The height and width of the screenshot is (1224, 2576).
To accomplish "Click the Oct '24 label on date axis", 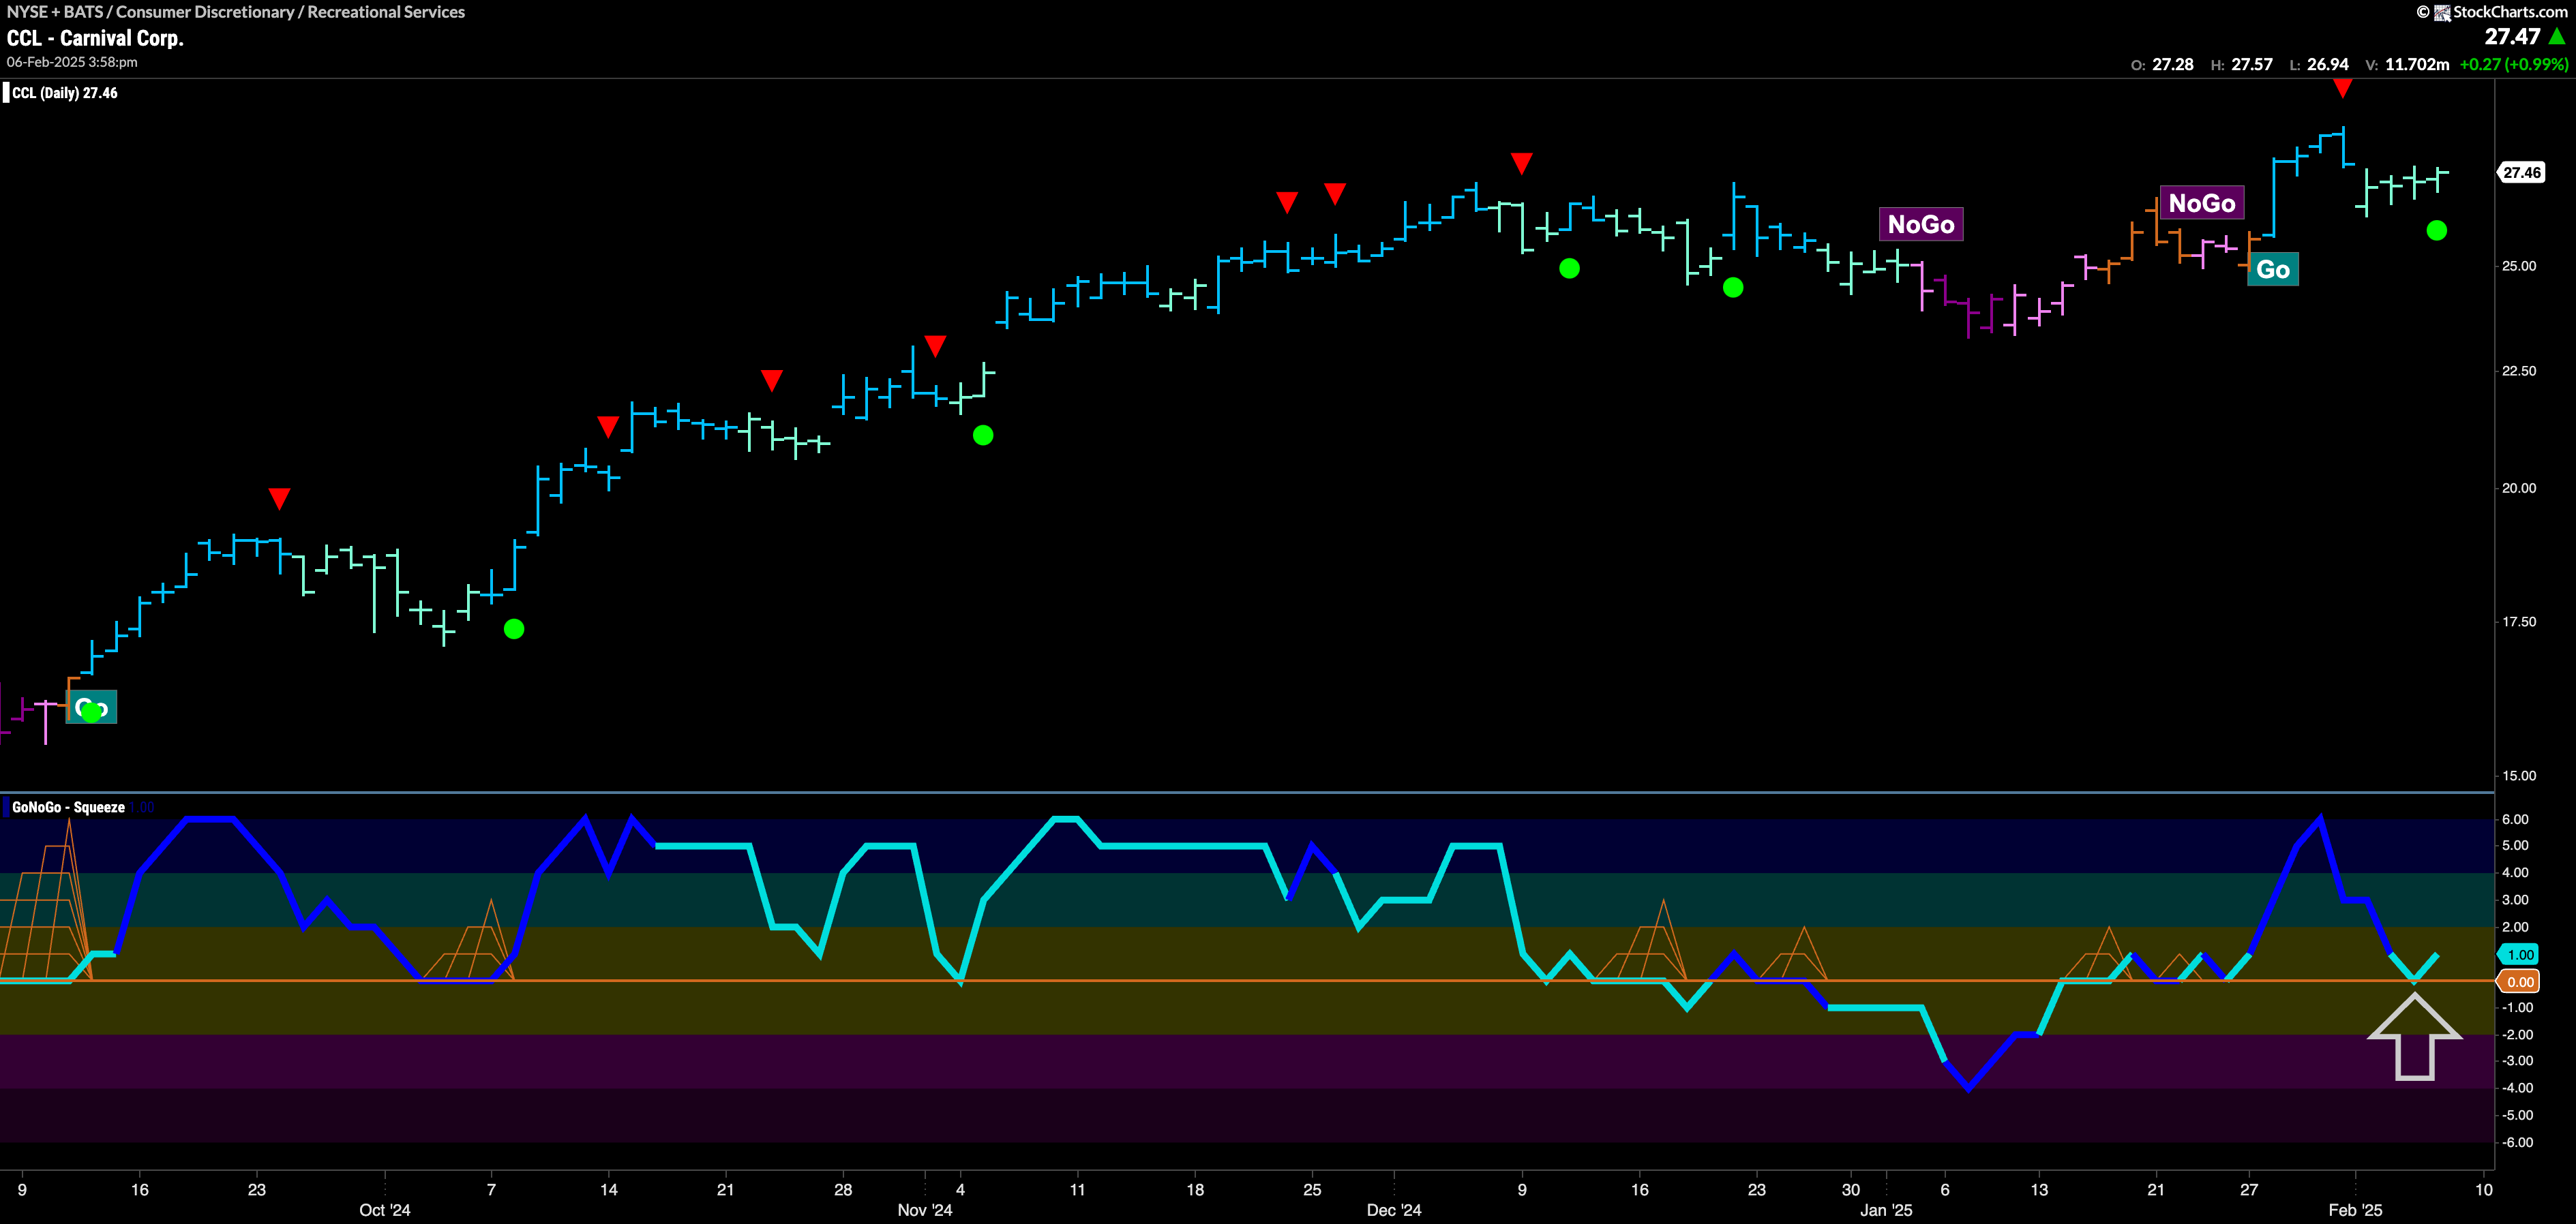I will pyautogui.click(x=385, y=1210).
